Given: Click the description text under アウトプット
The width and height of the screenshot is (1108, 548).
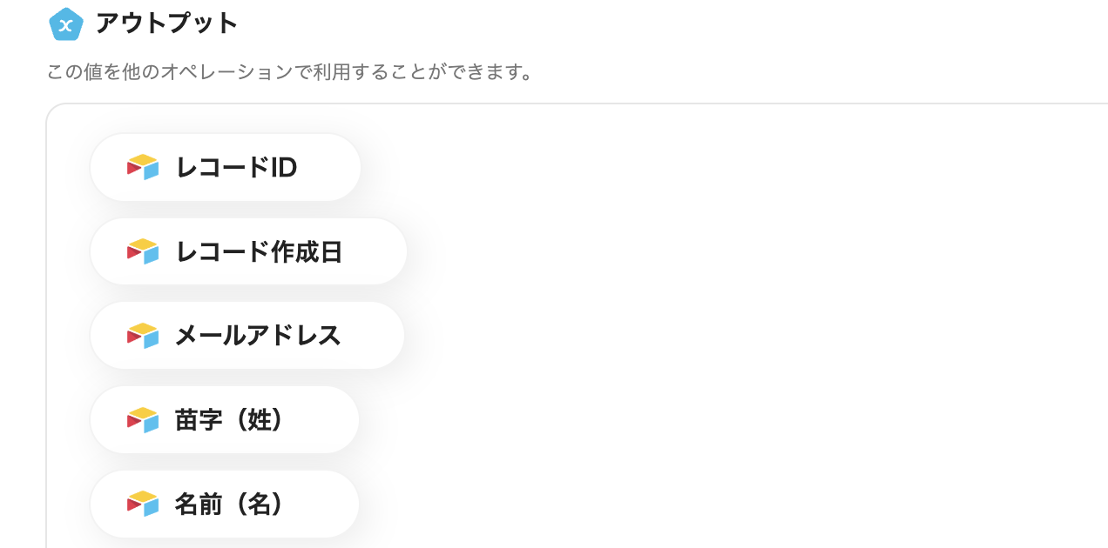Looking at the screenshot, I should pos(289,71).
